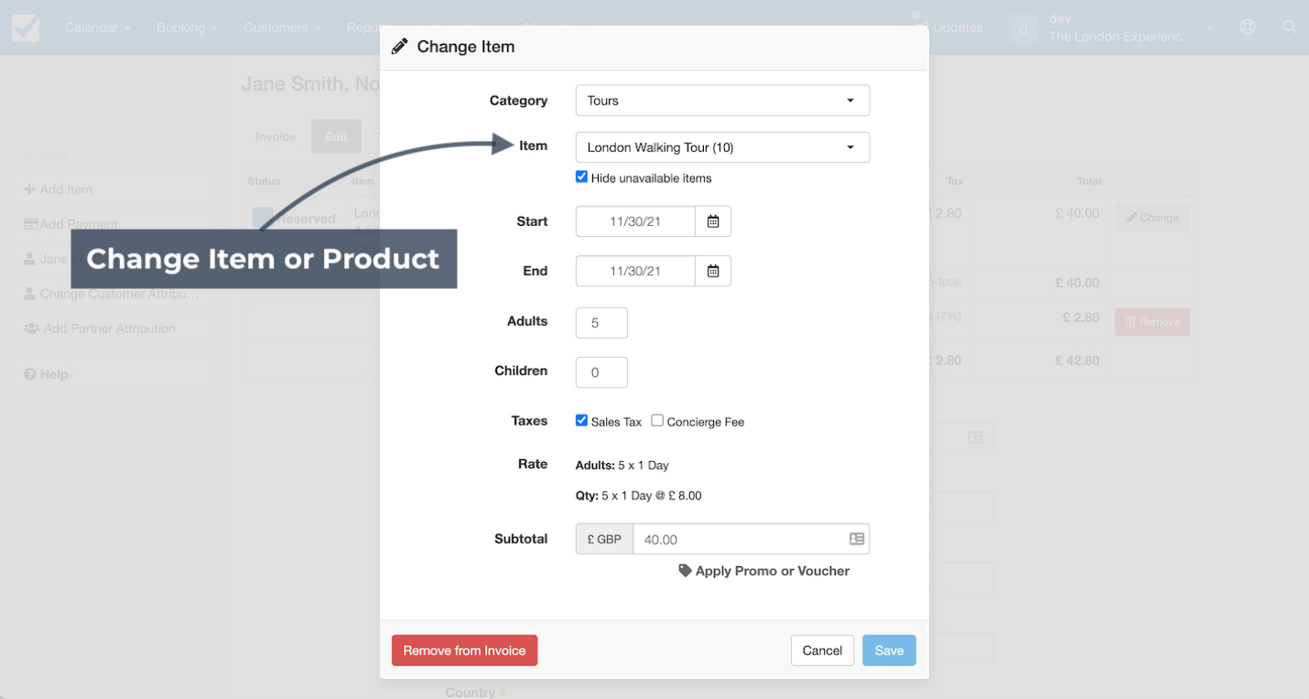
Task: Click the pencil icon beside Change Item title
Action: 399,47
